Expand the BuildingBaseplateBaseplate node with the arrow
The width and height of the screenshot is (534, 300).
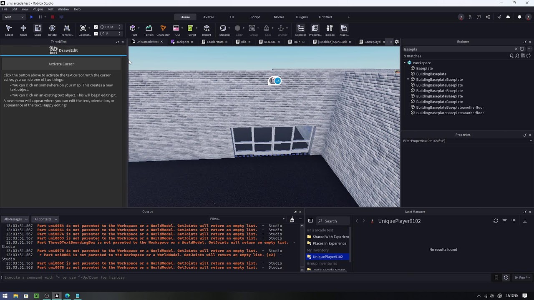pyautogui.click(x=408, y=80)
